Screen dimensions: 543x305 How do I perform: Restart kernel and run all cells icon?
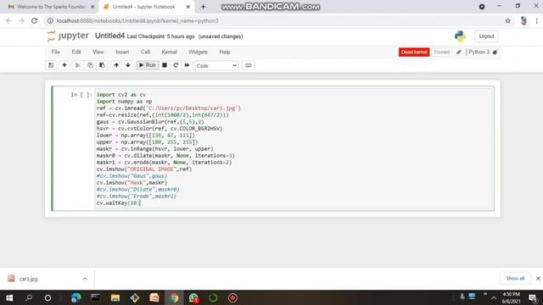coord(187,65)
